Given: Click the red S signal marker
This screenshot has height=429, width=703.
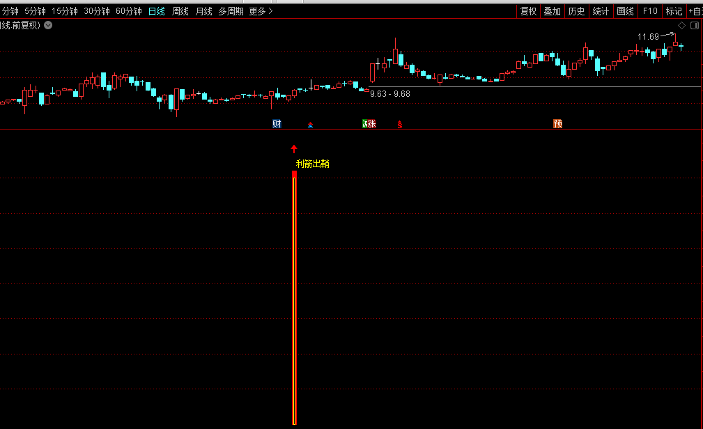Looking at the screenshot, I should [x=400, y=125].
